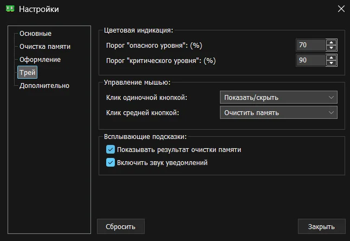
Task: Click the "Закрыть" button
Action: point(321,226)
